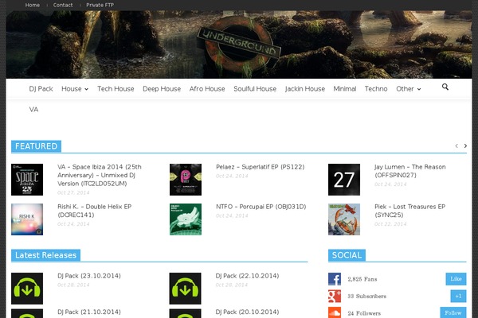Select Afro House in navigation
Image resolution: width=478 pixels, height=318 pixels.
pyautogui.click(x=207, y=89)
